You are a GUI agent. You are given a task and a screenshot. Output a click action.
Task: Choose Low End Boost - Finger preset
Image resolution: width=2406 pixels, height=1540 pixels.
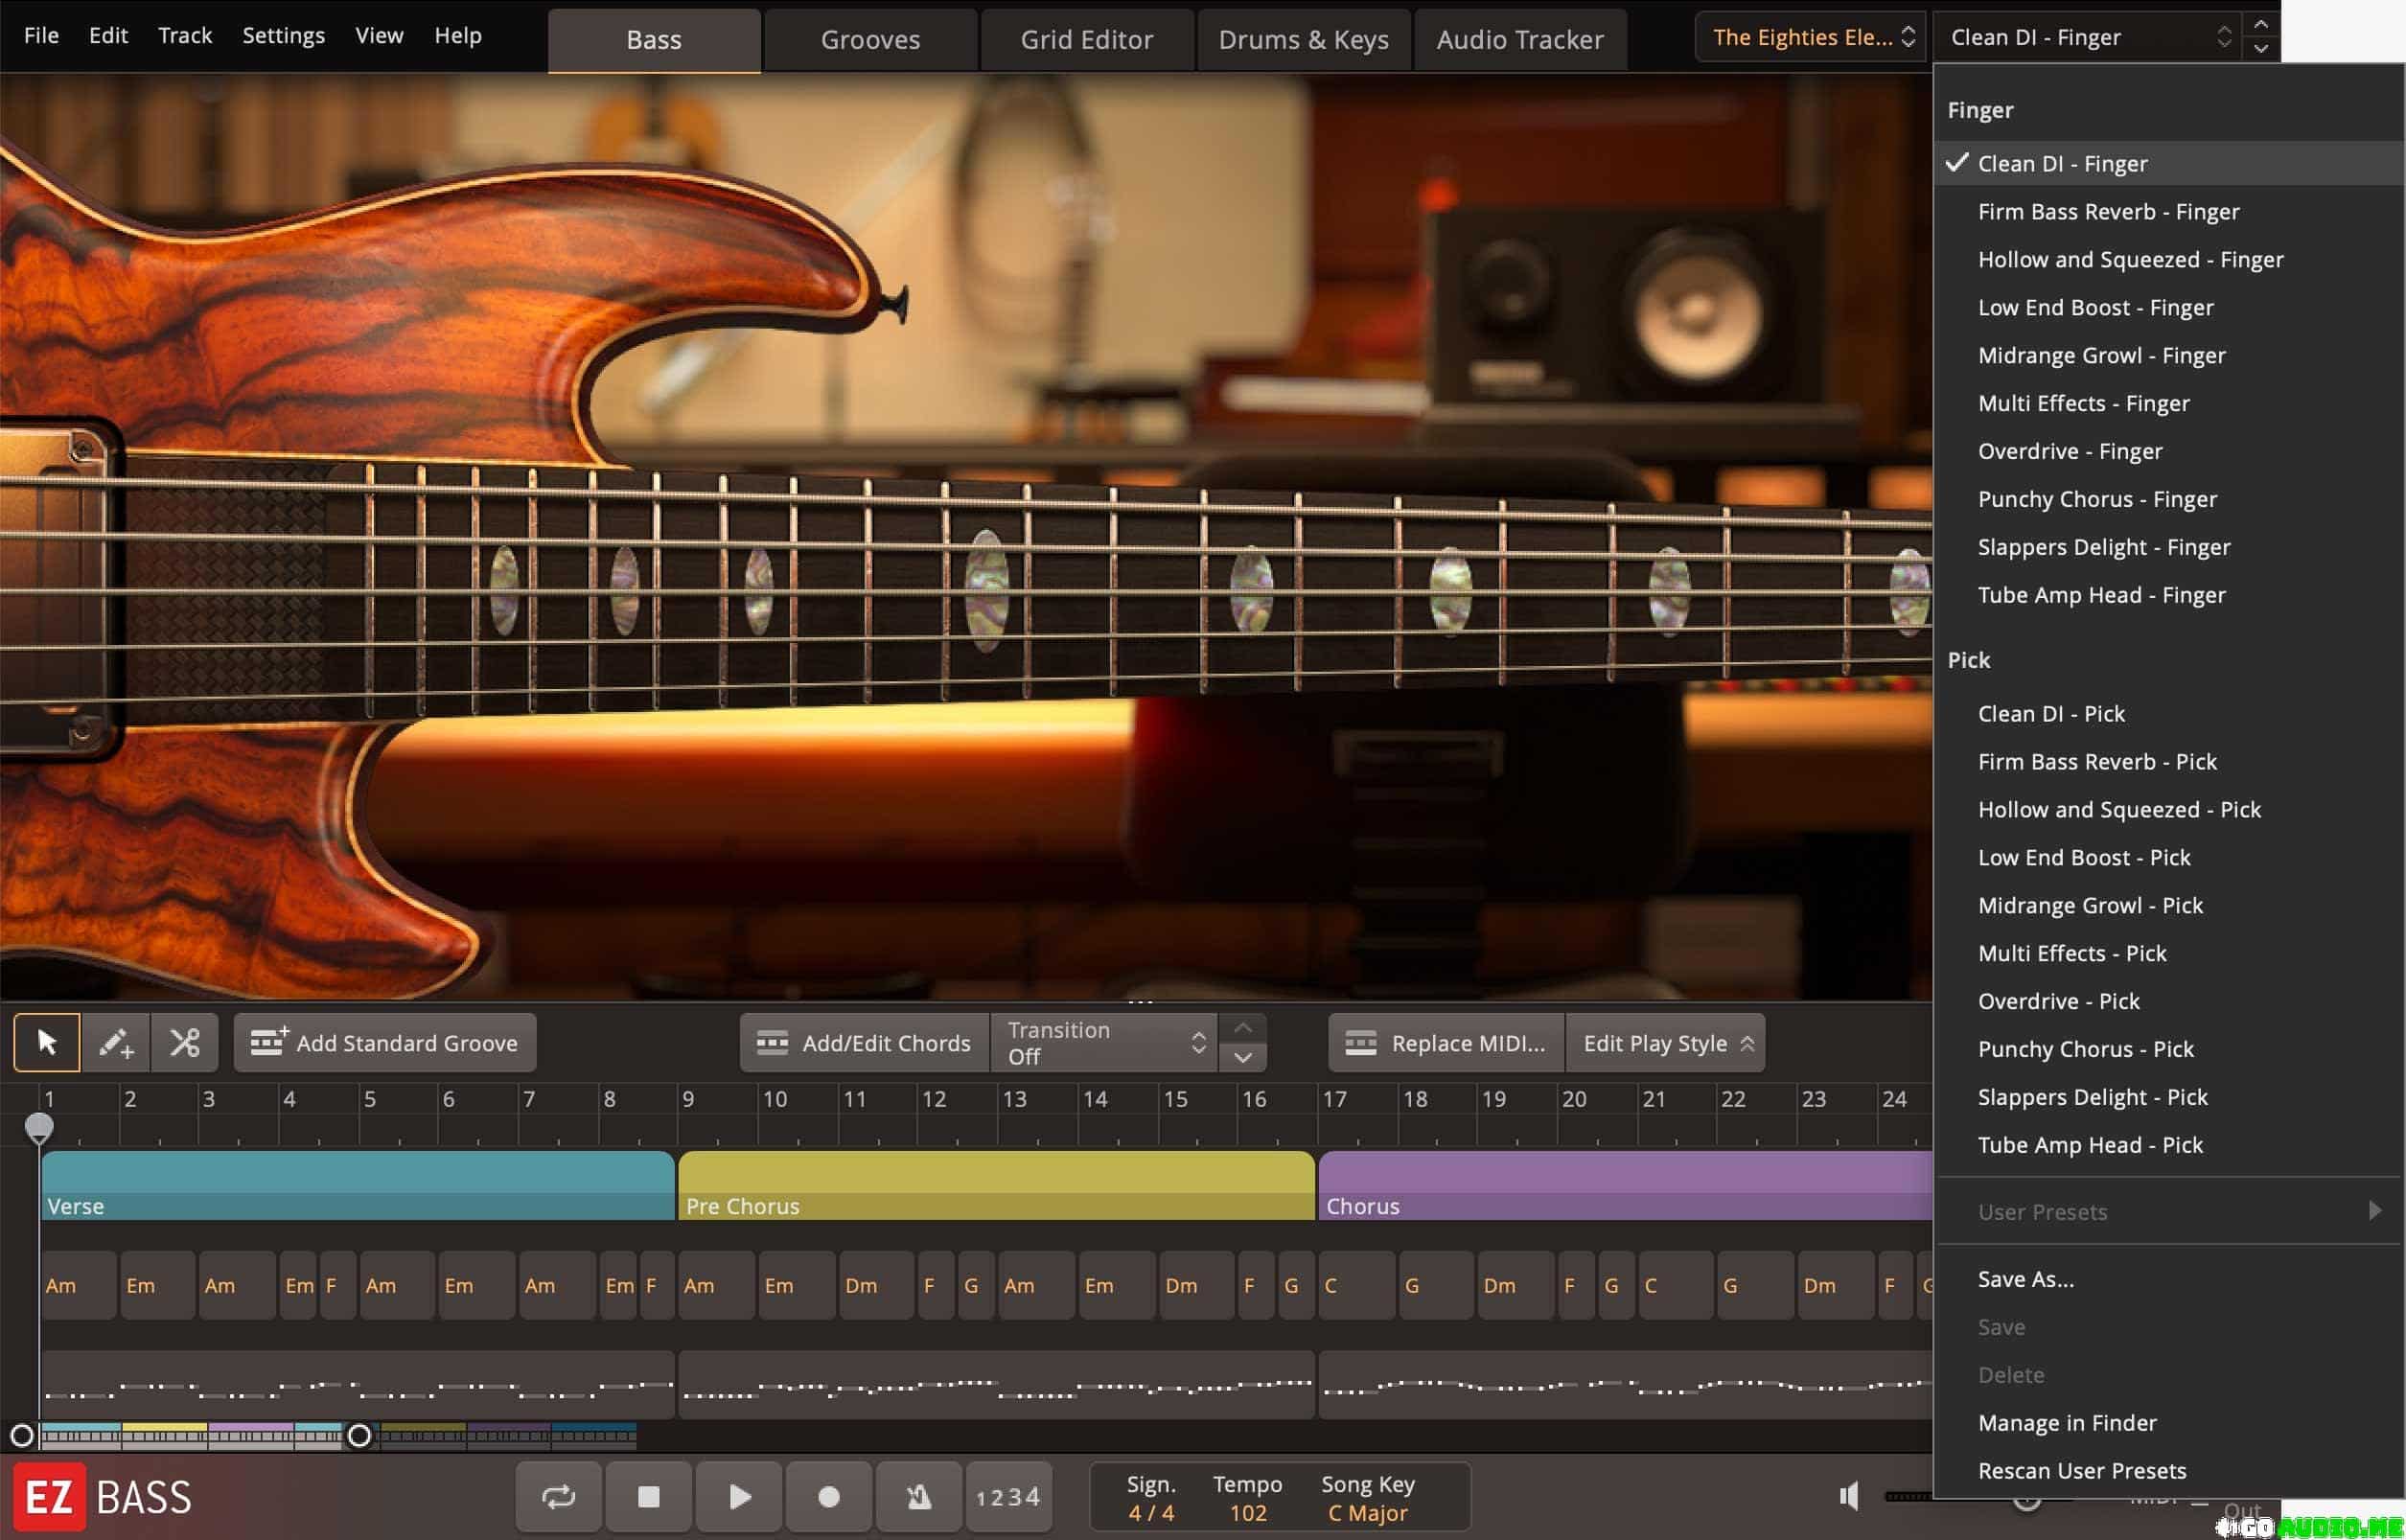[x=2168, y=307]
